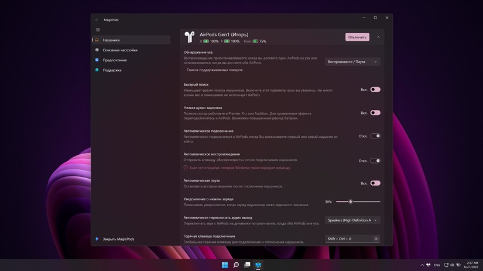Click the Отключить button
The image size is (483, 271).
[357, 37]
